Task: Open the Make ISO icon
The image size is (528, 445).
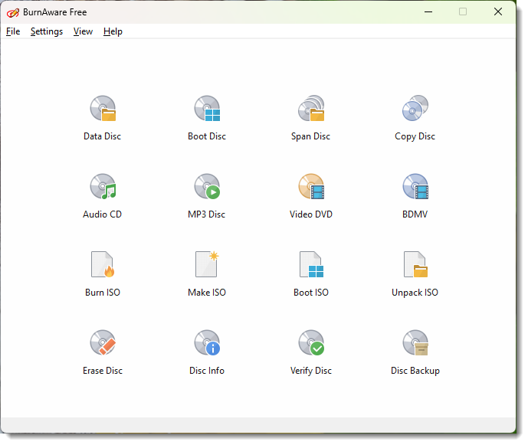Action: click(207, 264)
